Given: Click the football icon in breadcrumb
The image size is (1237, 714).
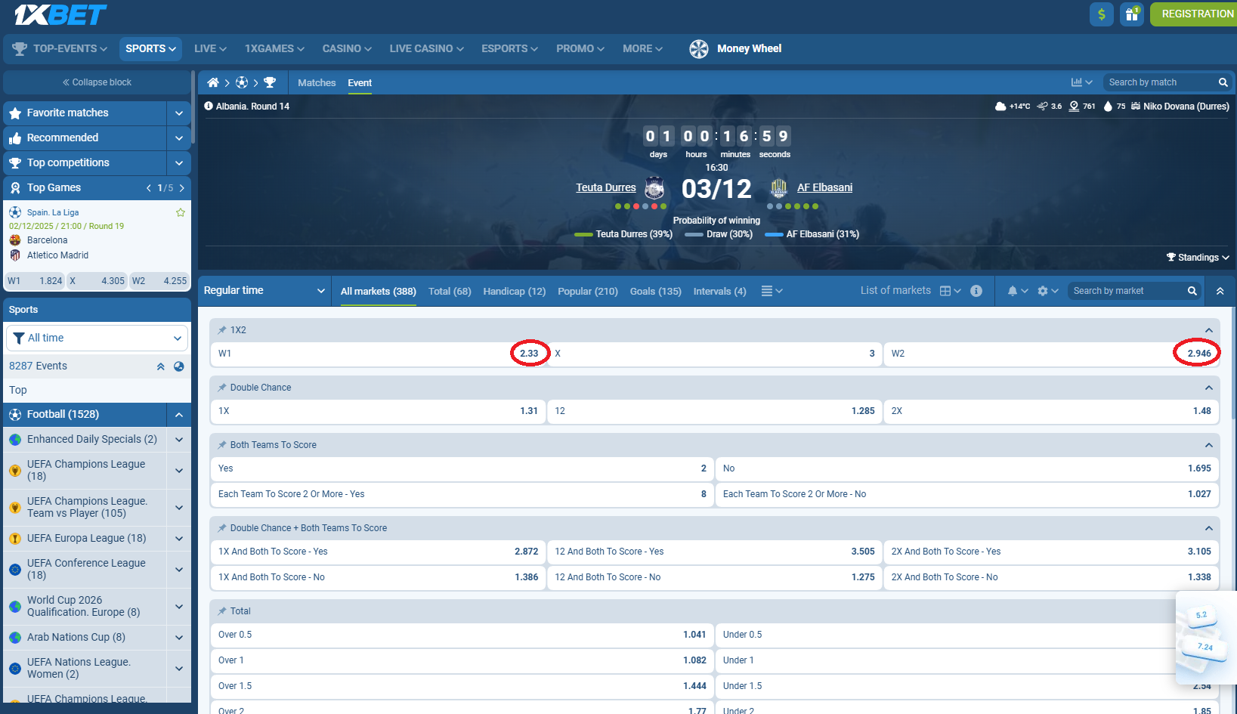Looking at the screenshot, I should pyautogui.click(x=242, y=82).
